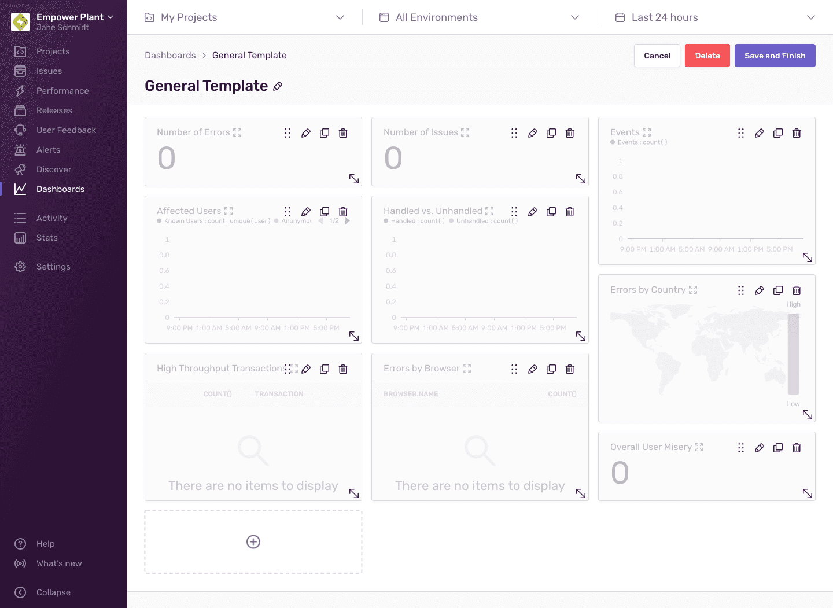Expand the Empower Plant organization menu
The width and height of the screenshot is (833, 608).
75,17
